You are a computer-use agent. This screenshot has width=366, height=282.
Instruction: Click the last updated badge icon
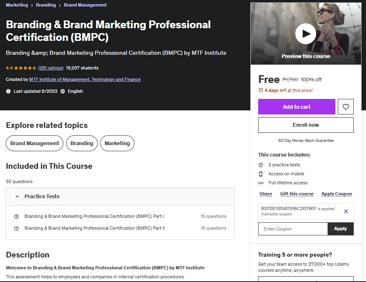click(x=8, y=91)
